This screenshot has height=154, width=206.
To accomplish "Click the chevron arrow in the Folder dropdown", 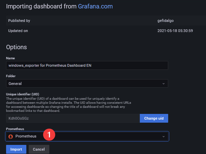I will (x=163, y=83).
